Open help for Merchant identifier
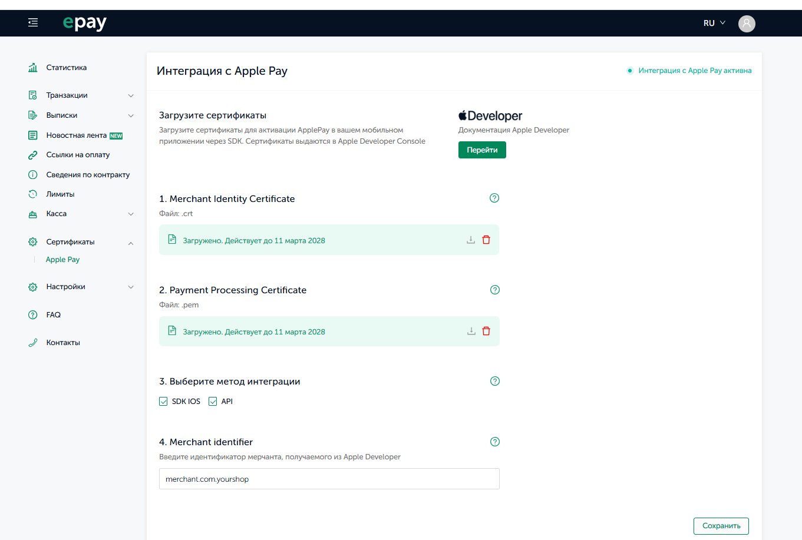Image resolution: width=802 pixels, height=540 pixels. (495, 442)
